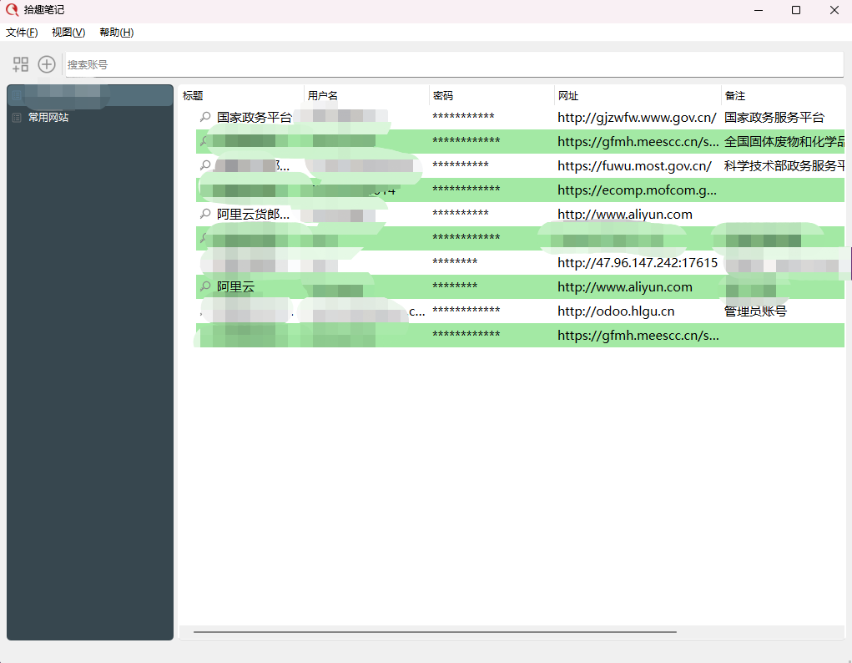Click the key icon beside 国家政务平台

coord(204,116)
